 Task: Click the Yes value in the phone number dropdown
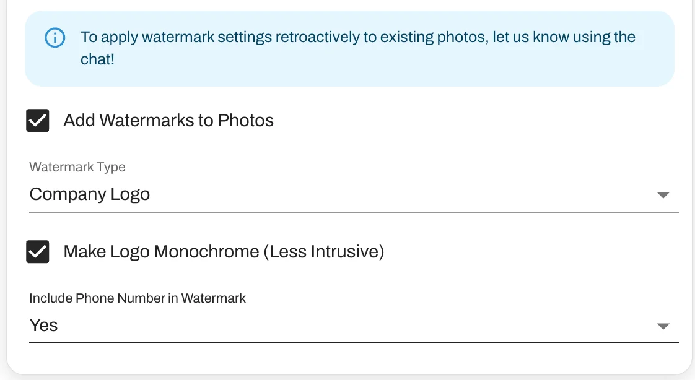click(x=43, y=325)
